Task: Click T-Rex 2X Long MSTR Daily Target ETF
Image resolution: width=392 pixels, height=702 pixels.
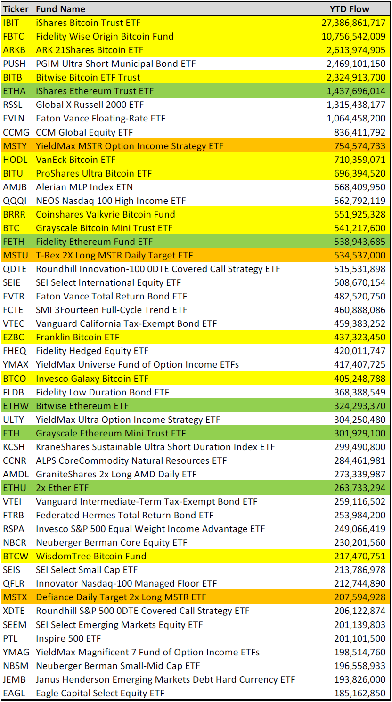Action: point(114,255)
